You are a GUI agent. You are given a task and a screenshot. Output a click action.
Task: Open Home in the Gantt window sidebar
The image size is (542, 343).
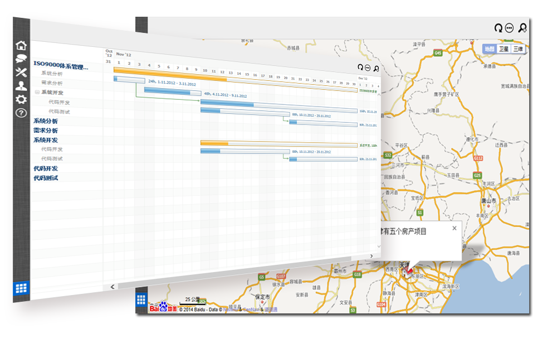[21, 45]
